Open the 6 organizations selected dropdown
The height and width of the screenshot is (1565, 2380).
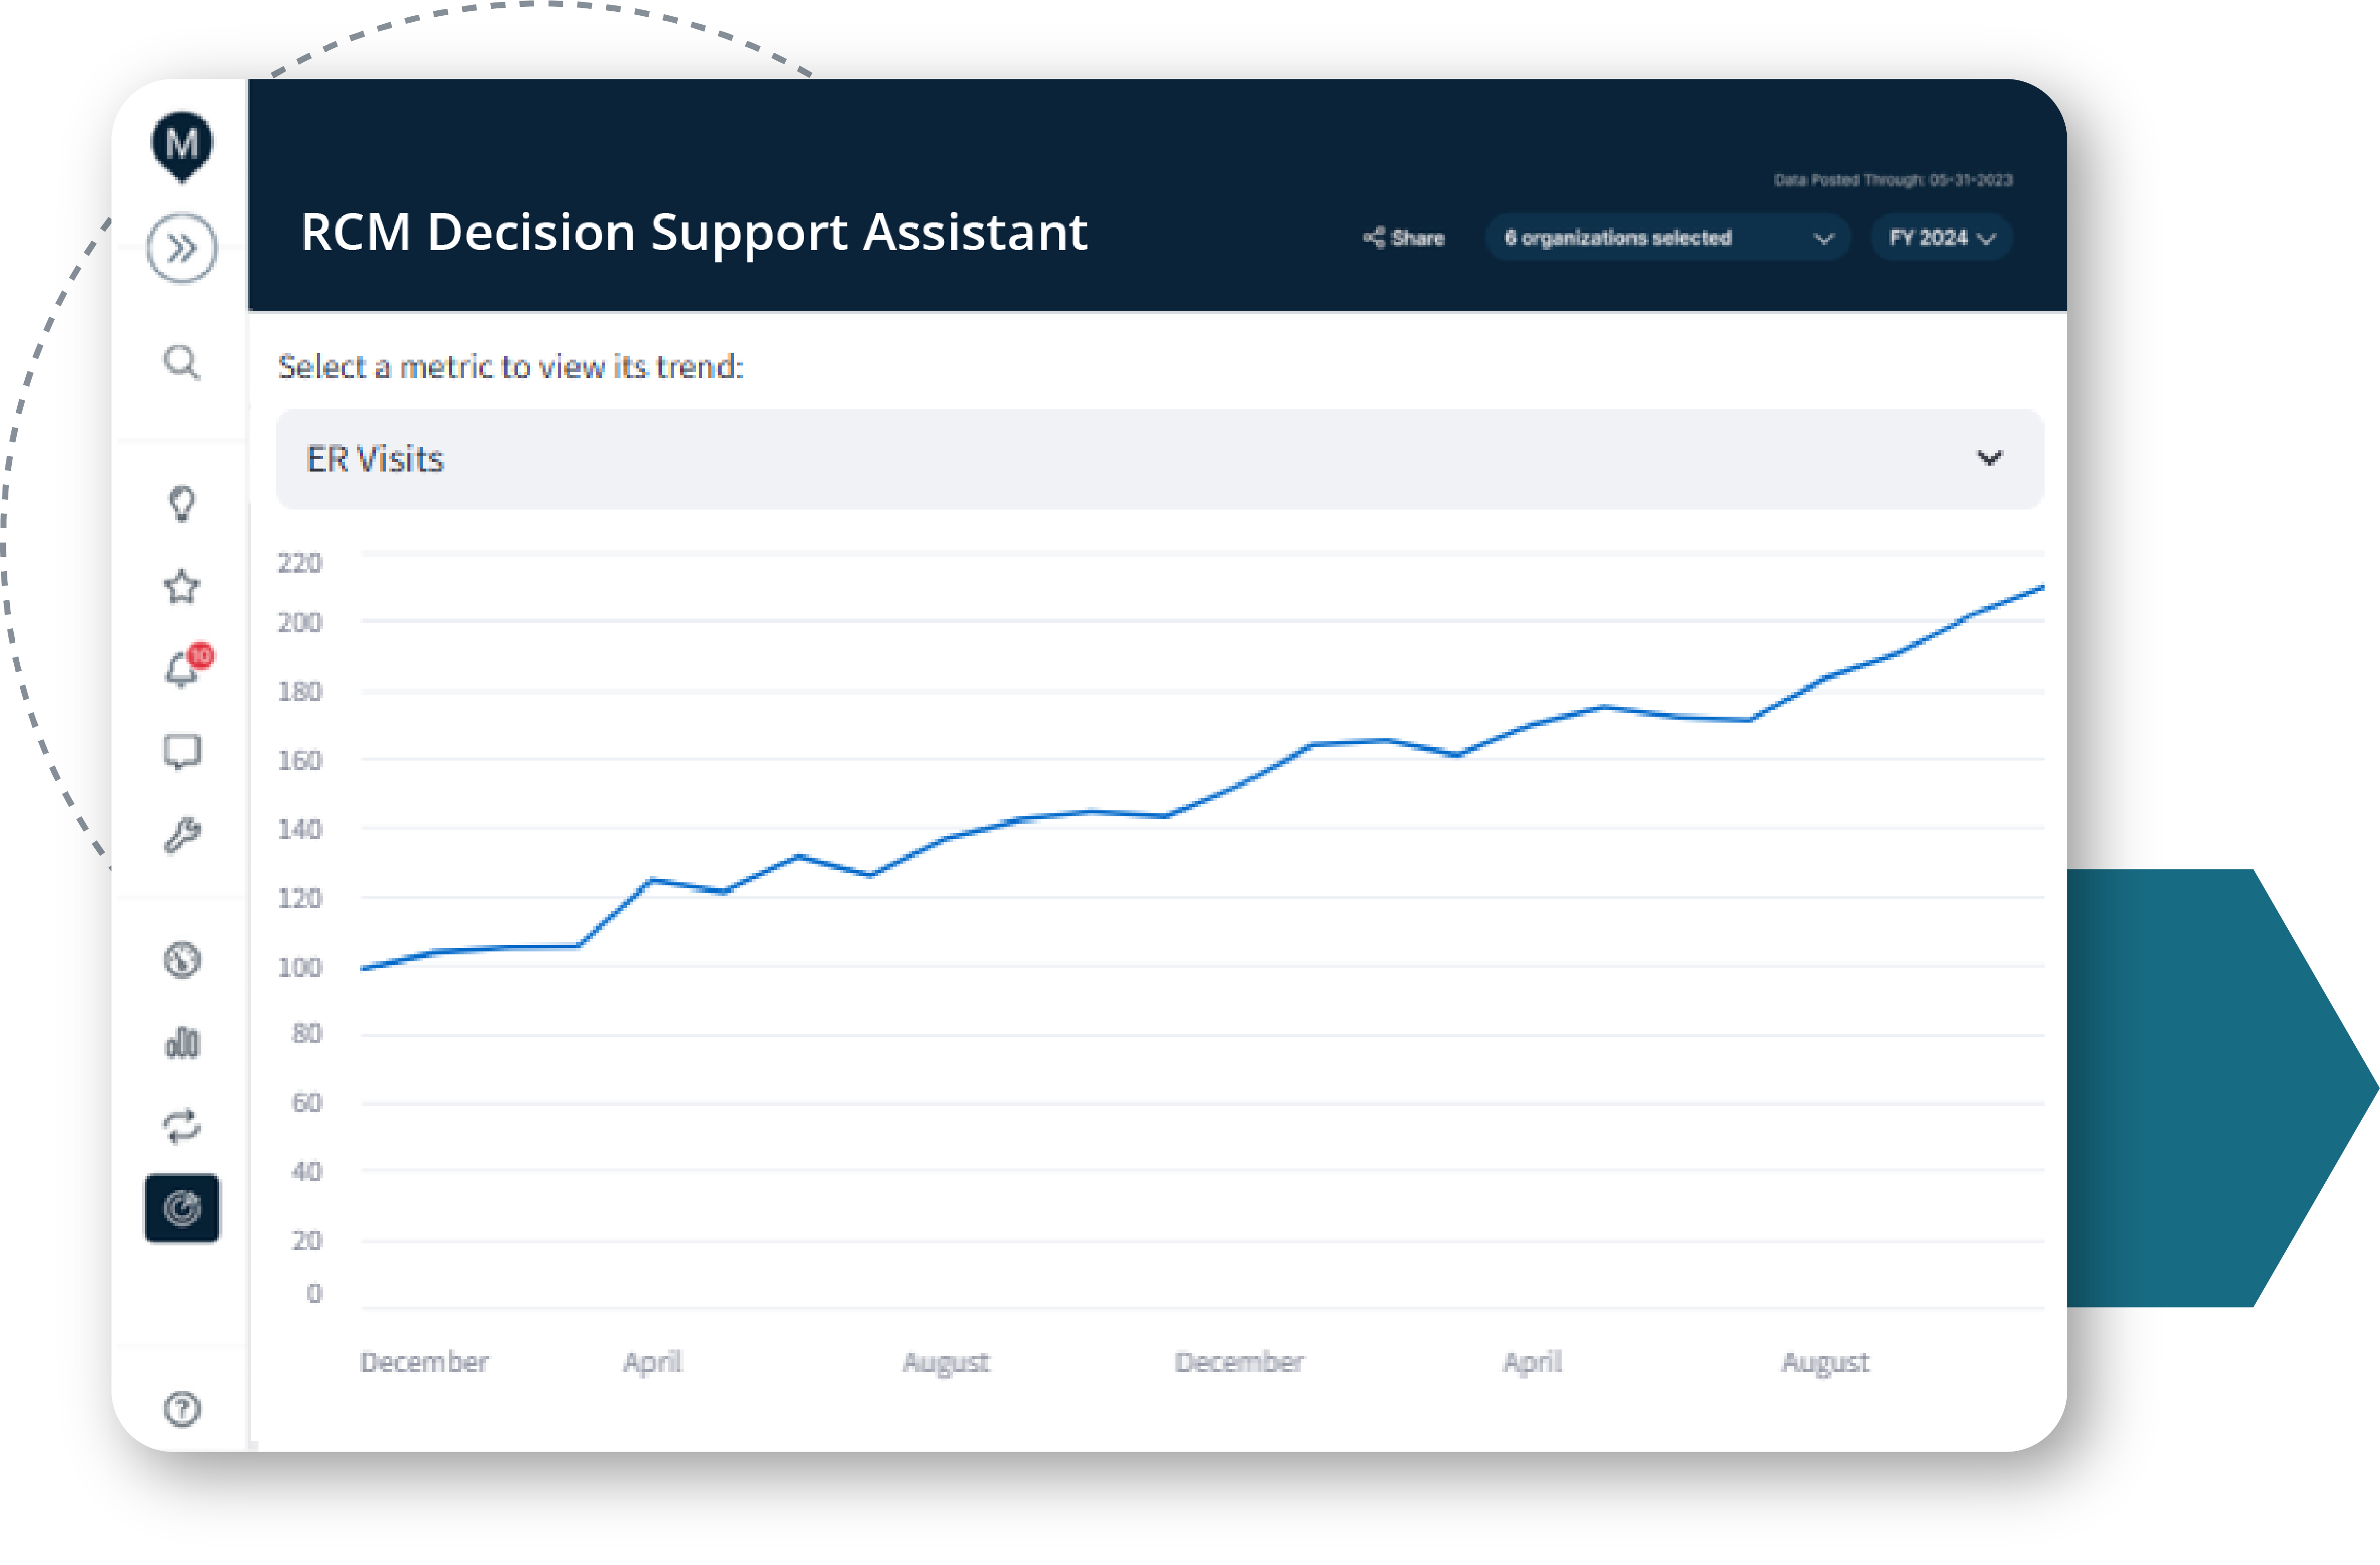[x=1667, y=238]
